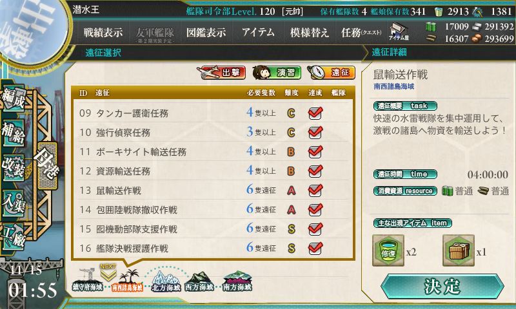516x309 pixels.
Task: Open the 図鑑表示 encyclopedia menu
Action: coord(206,32)
